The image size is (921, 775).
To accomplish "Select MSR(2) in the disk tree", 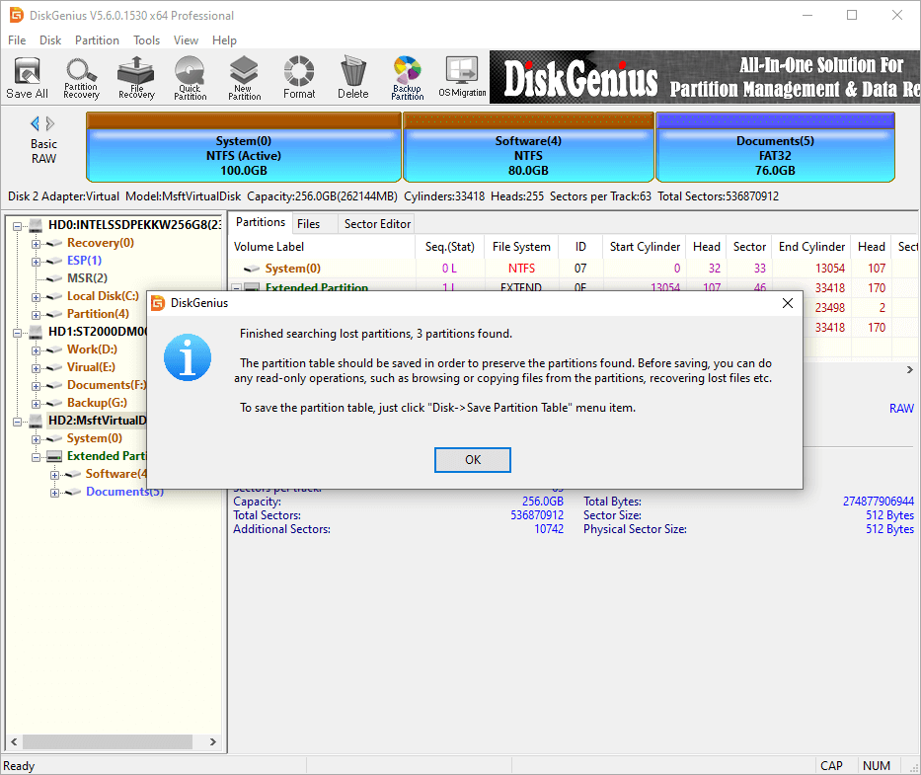I will click(87, 278).
